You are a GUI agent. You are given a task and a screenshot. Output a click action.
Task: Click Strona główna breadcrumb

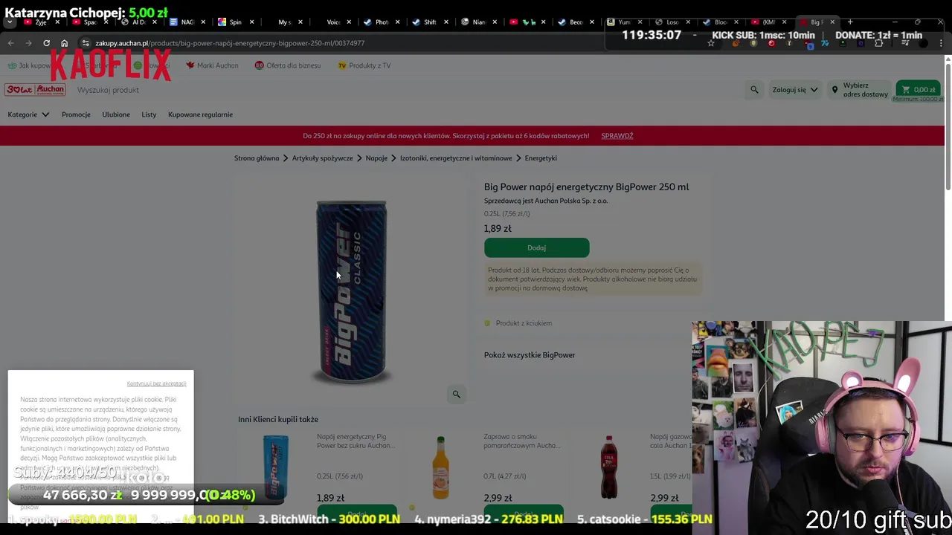click(x=257, y=158)
